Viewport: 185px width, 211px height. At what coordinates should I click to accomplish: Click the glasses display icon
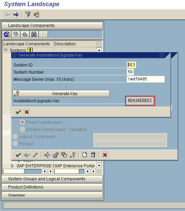27,155
